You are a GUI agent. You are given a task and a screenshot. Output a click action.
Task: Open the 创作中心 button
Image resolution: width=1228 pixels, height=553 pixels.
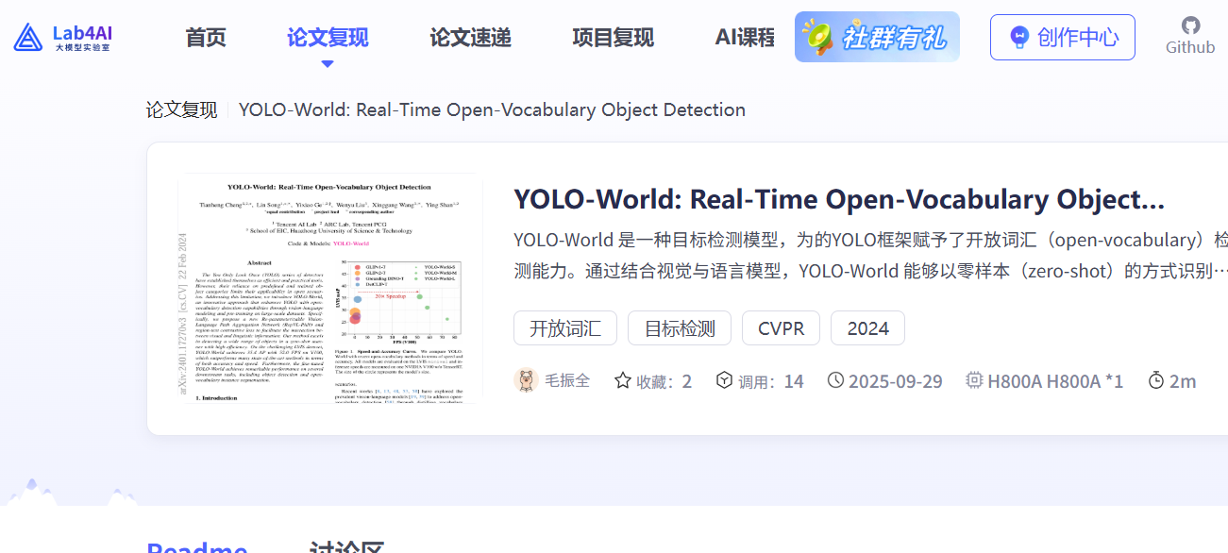coord(1062,38)
